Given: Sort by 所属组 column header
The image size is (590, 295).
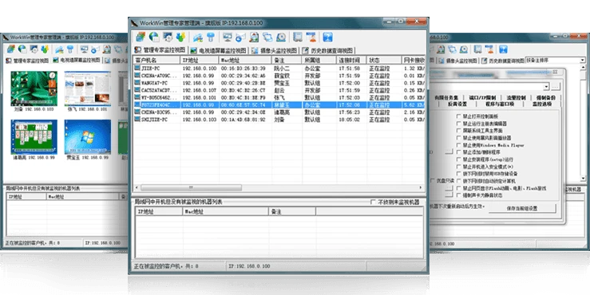Looking at the screenshot, I should pos(319,60).
